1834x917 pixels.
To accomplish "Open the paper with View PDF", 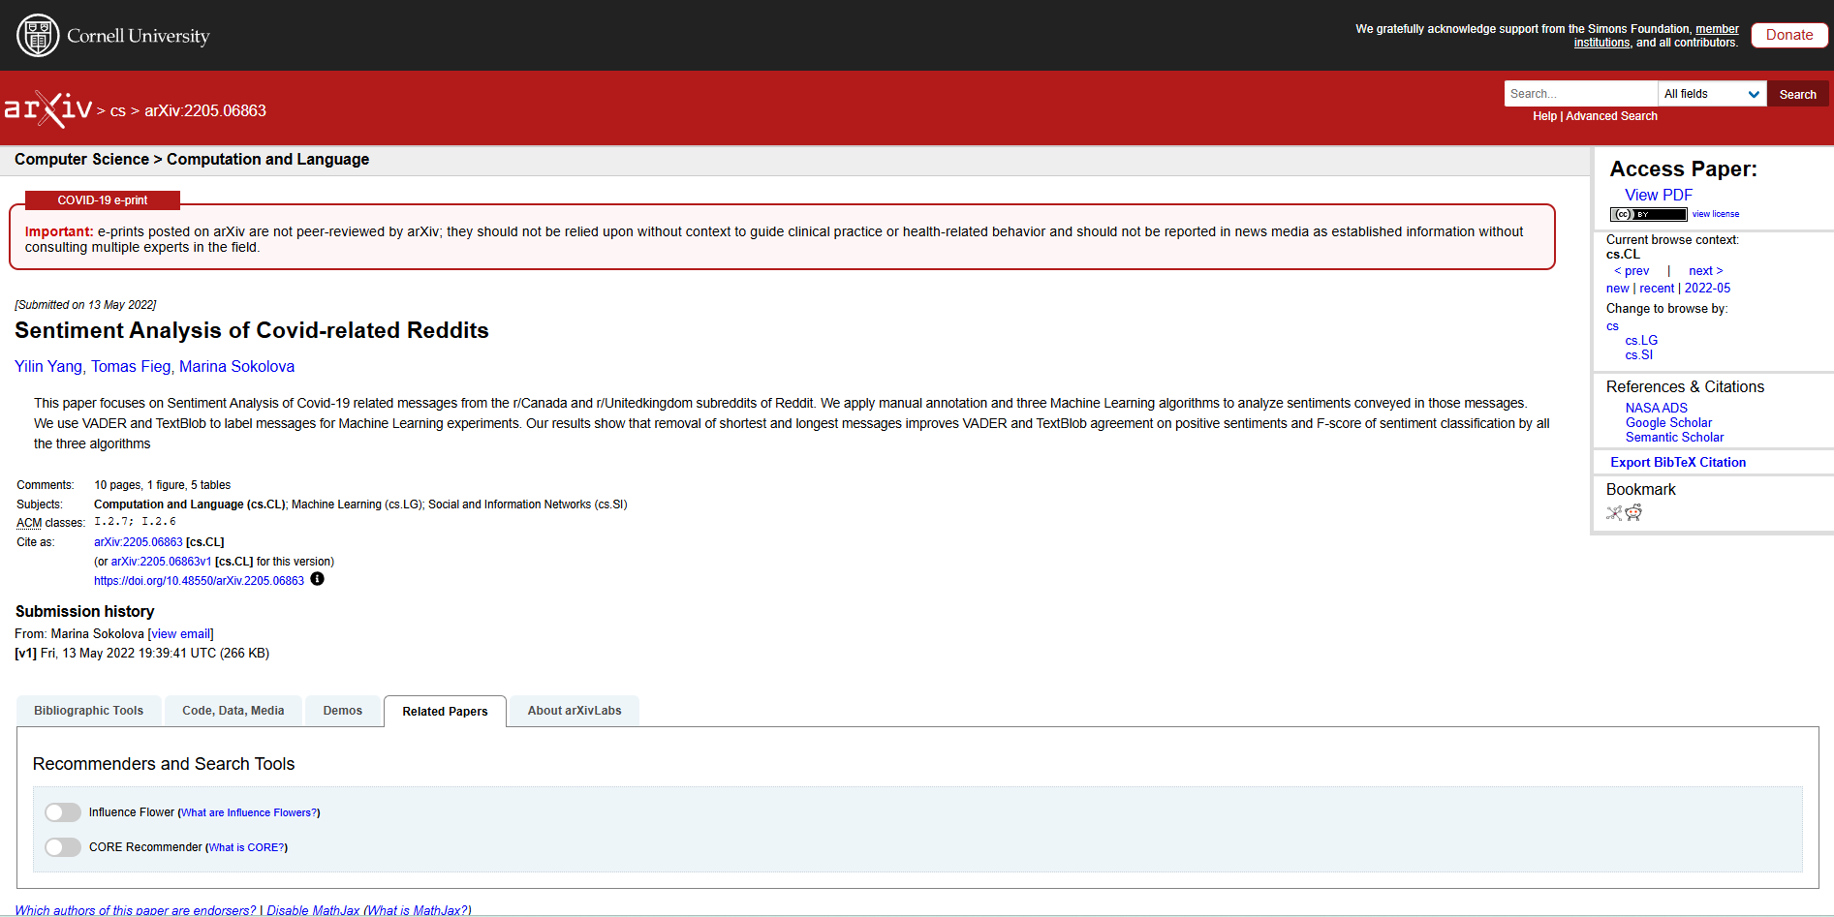I will click(x=1657, y=195).
